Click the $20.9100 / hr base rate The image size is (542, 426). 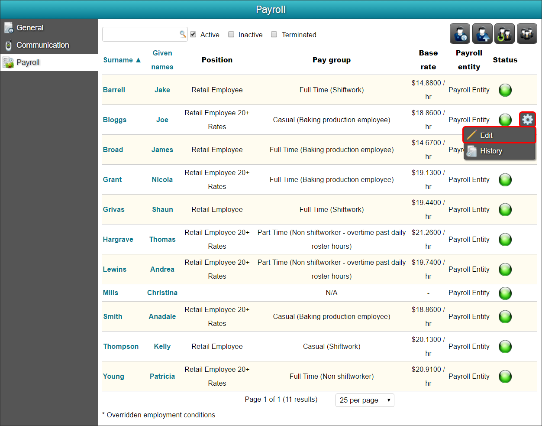coord(428,376)
